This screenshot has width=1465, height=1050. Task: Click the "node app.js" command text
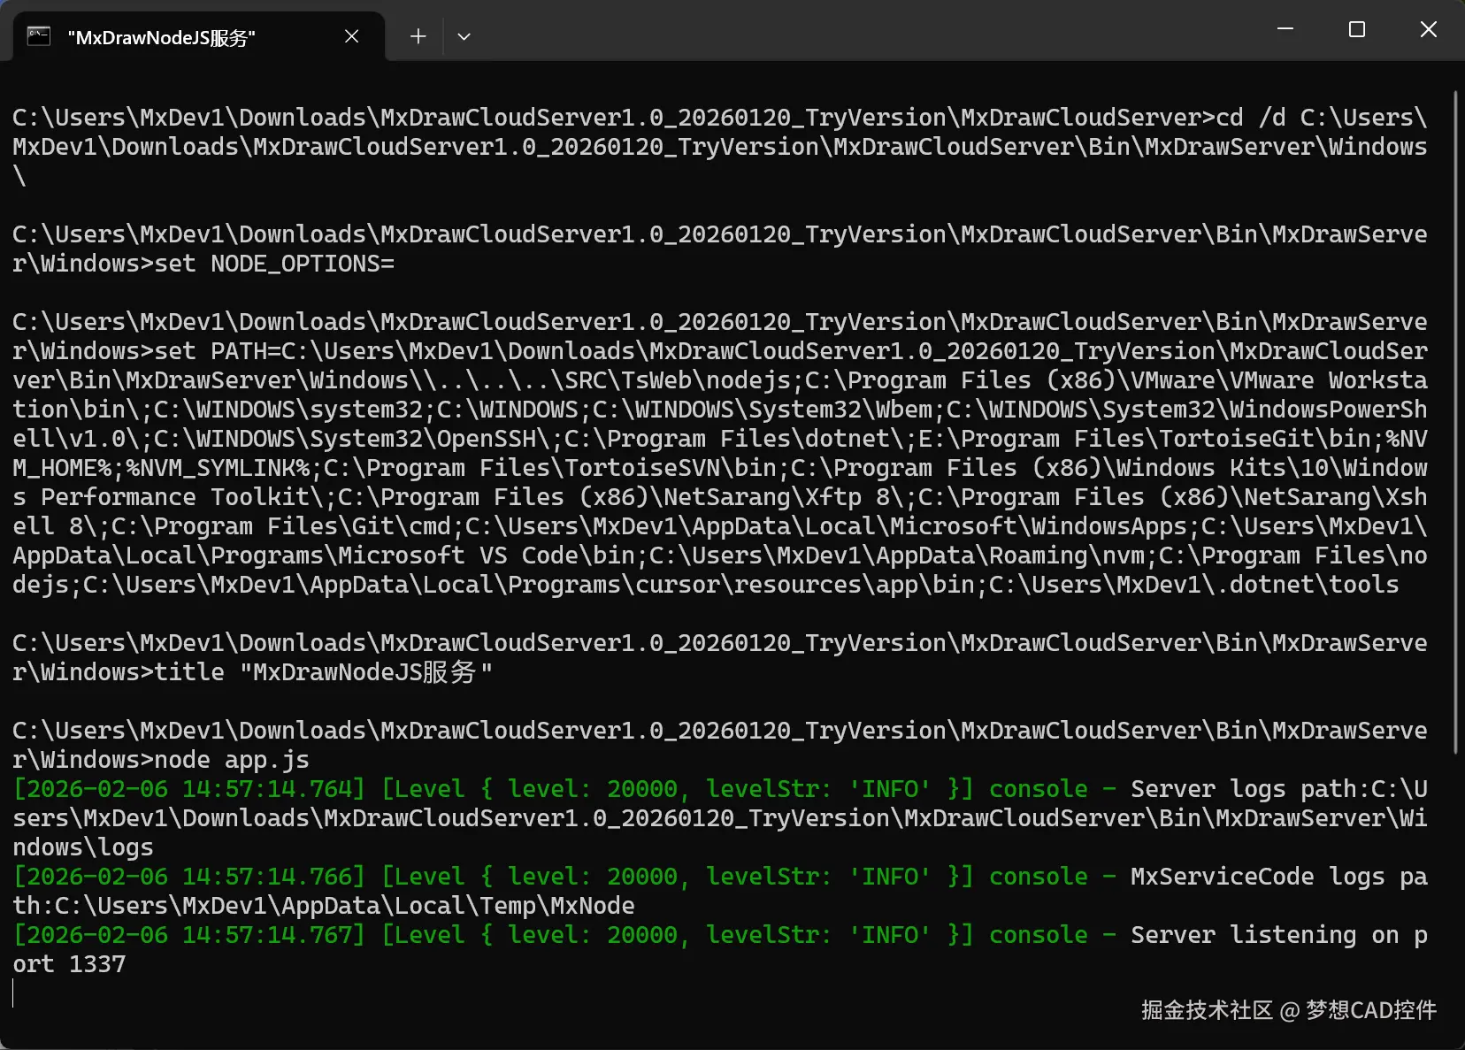coord(232,760)
